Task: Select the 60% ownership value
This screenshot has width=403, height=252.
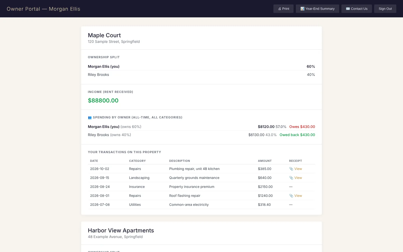Action: (311, 67)
